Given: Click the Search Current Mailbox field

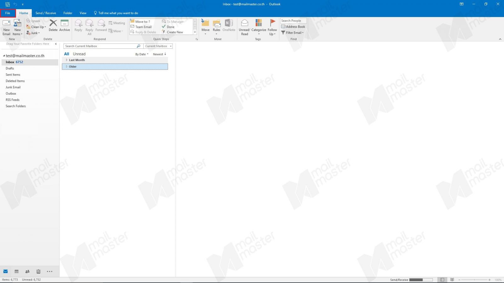Looking at the screenshot, I should tap(100, 46).
